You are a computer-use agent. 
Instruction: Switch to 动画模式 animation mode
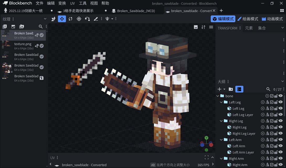coord(272,19)
